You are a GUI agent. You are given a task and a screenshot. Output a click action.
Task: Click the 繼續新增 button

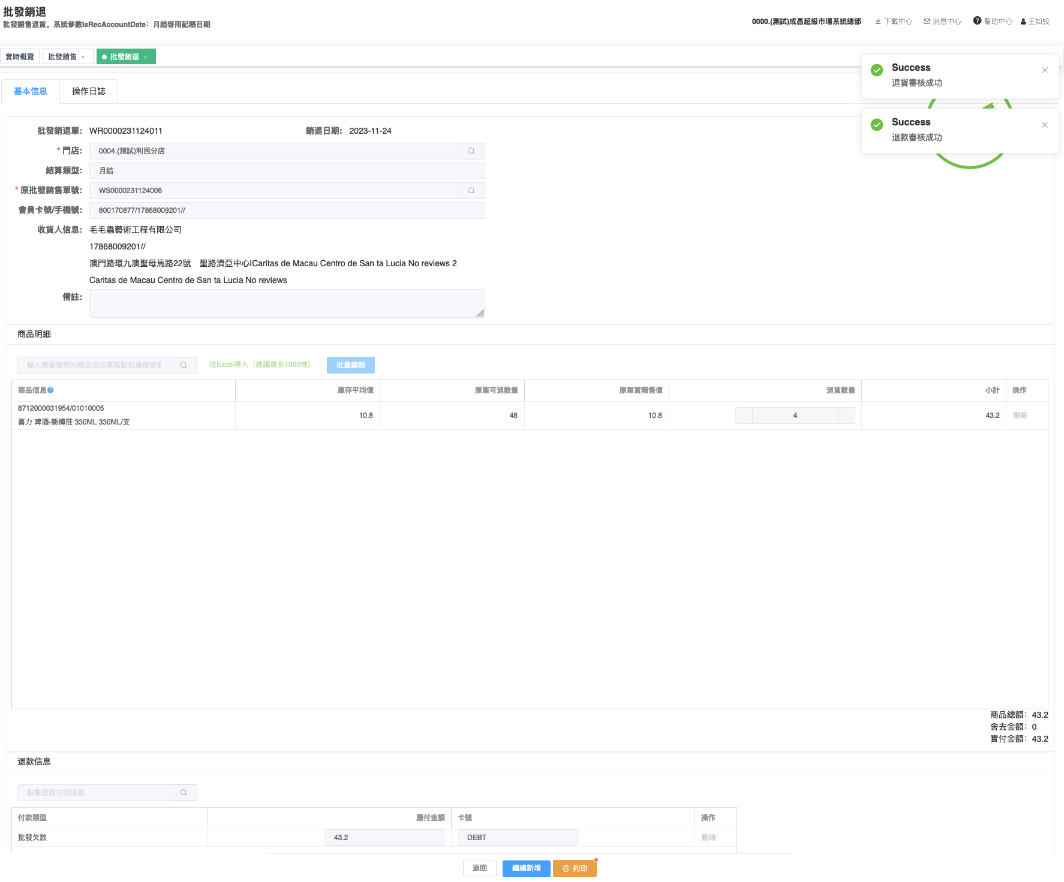point(526,868)
